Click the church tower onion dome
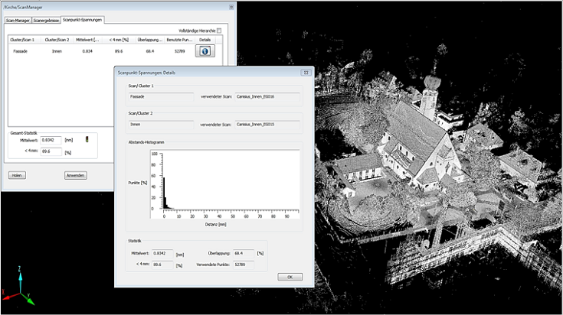Image resolution: width=563 pixels, height=315 pixels. [x=432, y=82]
